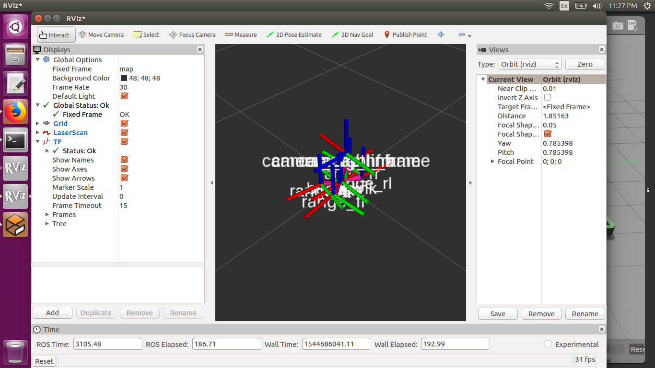Open the system settings gear menu
This screenshot has width=655, height=368.
tap(647, 6)
